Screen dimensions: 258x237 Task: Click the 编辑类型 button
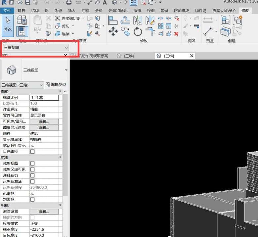[x=56, y=85]
